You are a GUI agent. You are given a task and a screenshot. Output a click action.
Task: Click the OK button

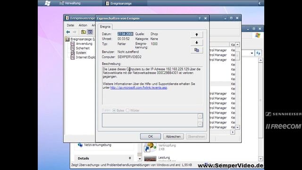[151, 136]
